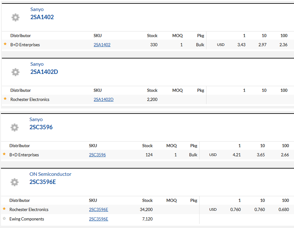Click the Stock column header for 2SA1402
This screenshot has width=294, height=228.
coord(152,36)
